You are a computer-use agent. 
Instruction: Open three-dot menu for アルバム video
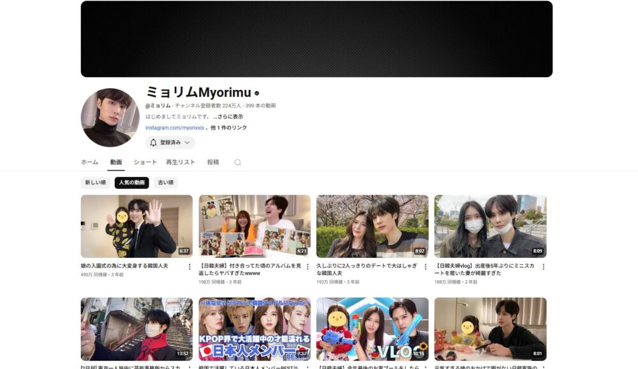point(307,267)
